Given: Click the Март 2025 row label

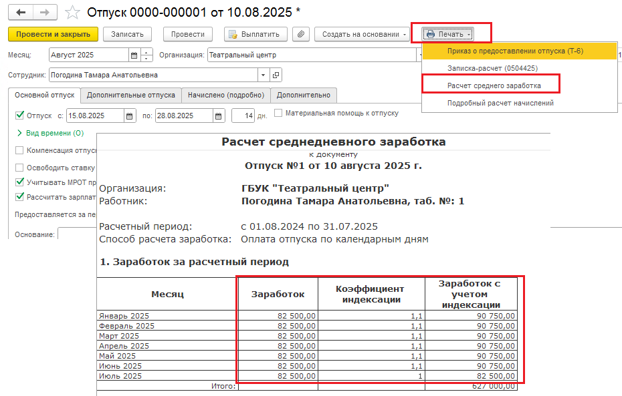Looking at the screenshot, I should [x=119, y=336].
